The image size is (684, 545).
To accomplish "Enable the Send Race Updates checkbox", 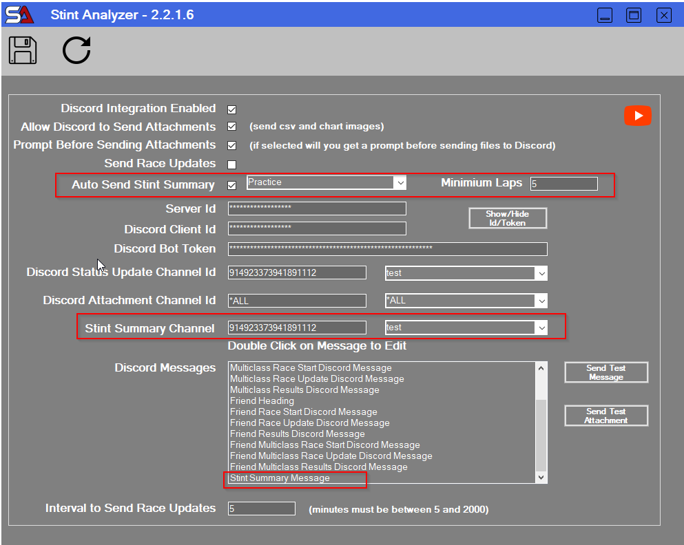I will [231, 164].
